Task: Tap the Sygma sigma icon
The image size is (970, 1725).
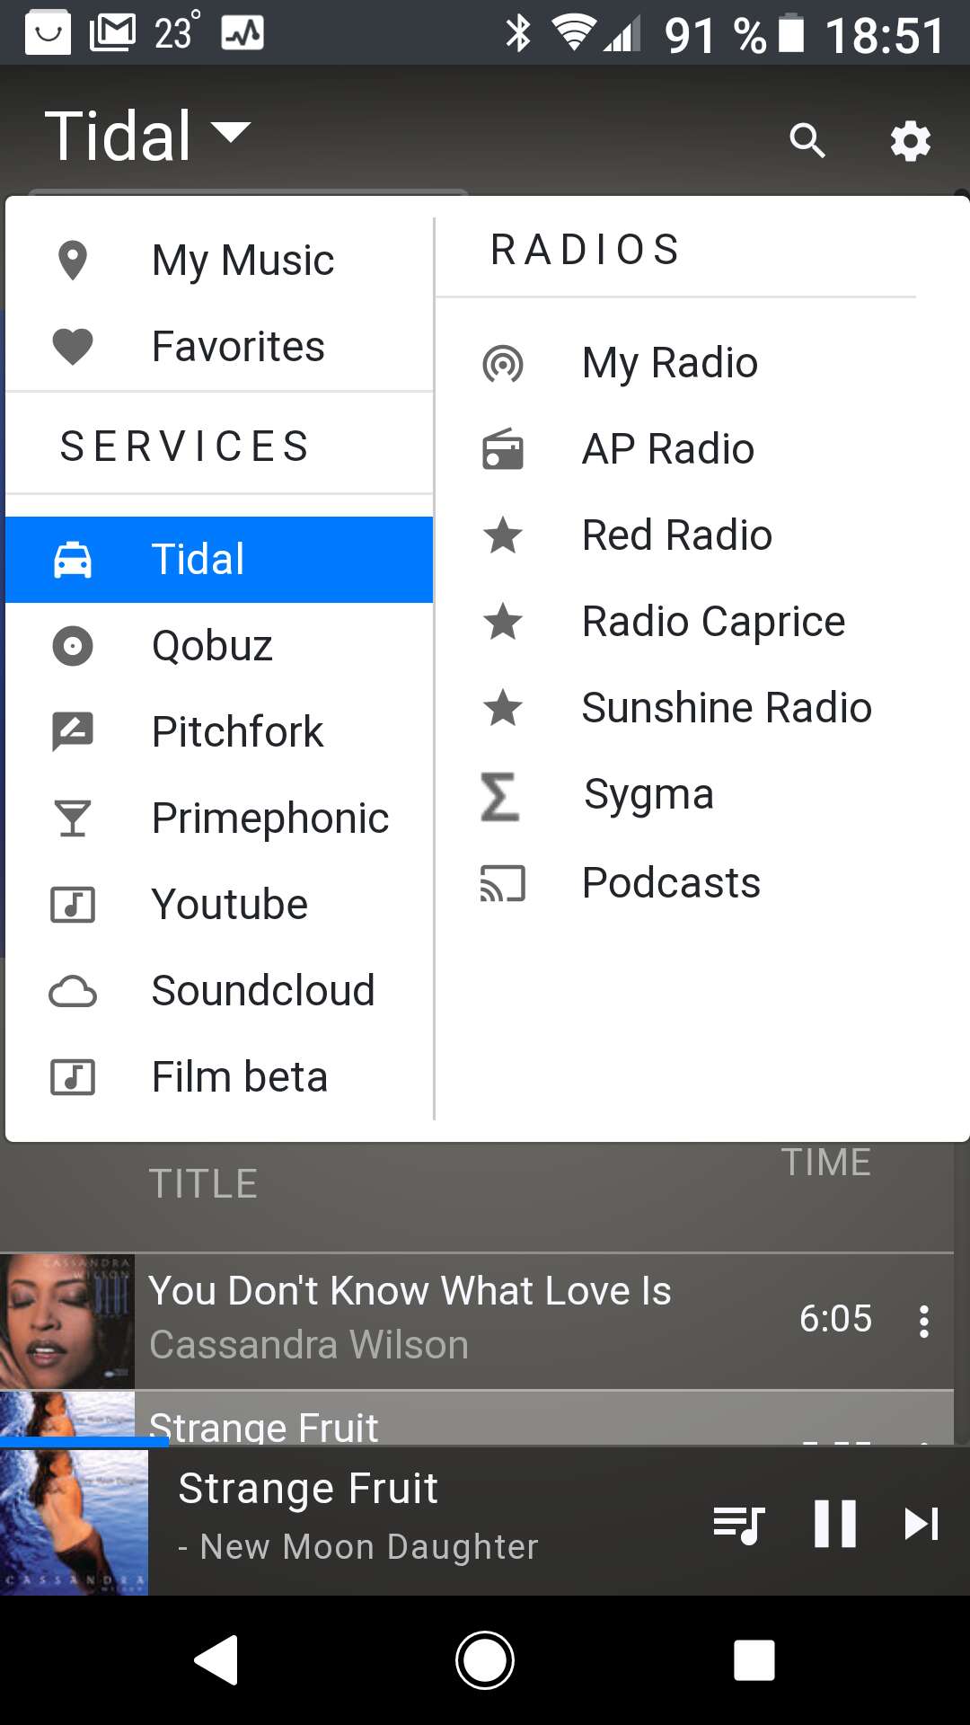Action: coord(500,797)
